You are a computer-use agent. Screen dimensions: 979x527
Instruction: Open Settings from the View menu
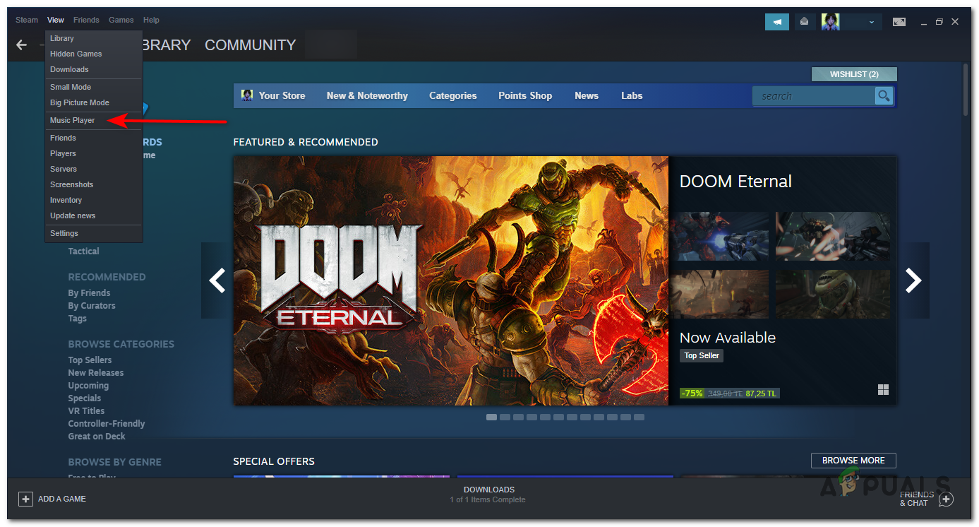(64, 233)
